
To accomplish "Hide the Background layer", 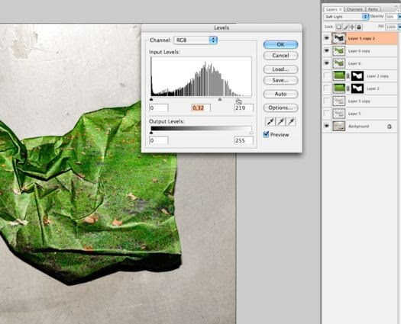I will (x=327, y=126).
